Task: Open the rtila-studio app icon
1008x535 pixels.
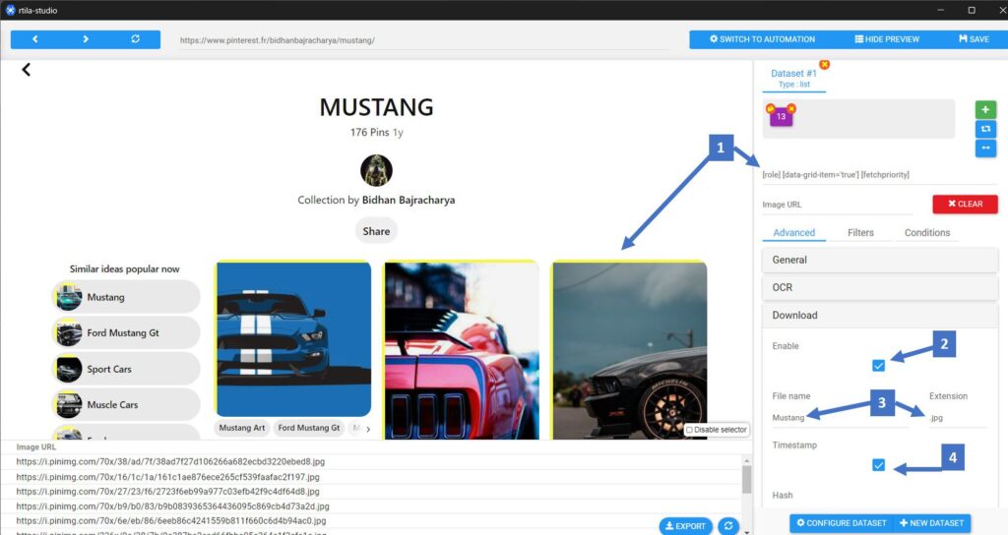Action: (10, 10)
